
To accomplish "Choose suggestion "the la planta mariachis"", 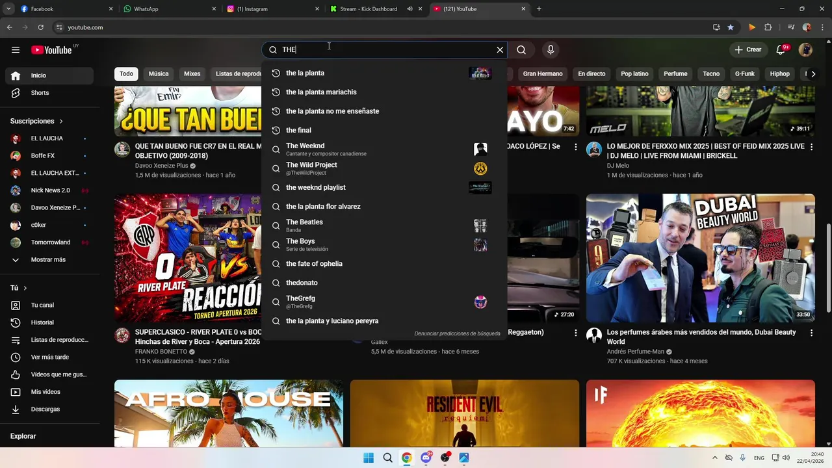I will (384, 92).
